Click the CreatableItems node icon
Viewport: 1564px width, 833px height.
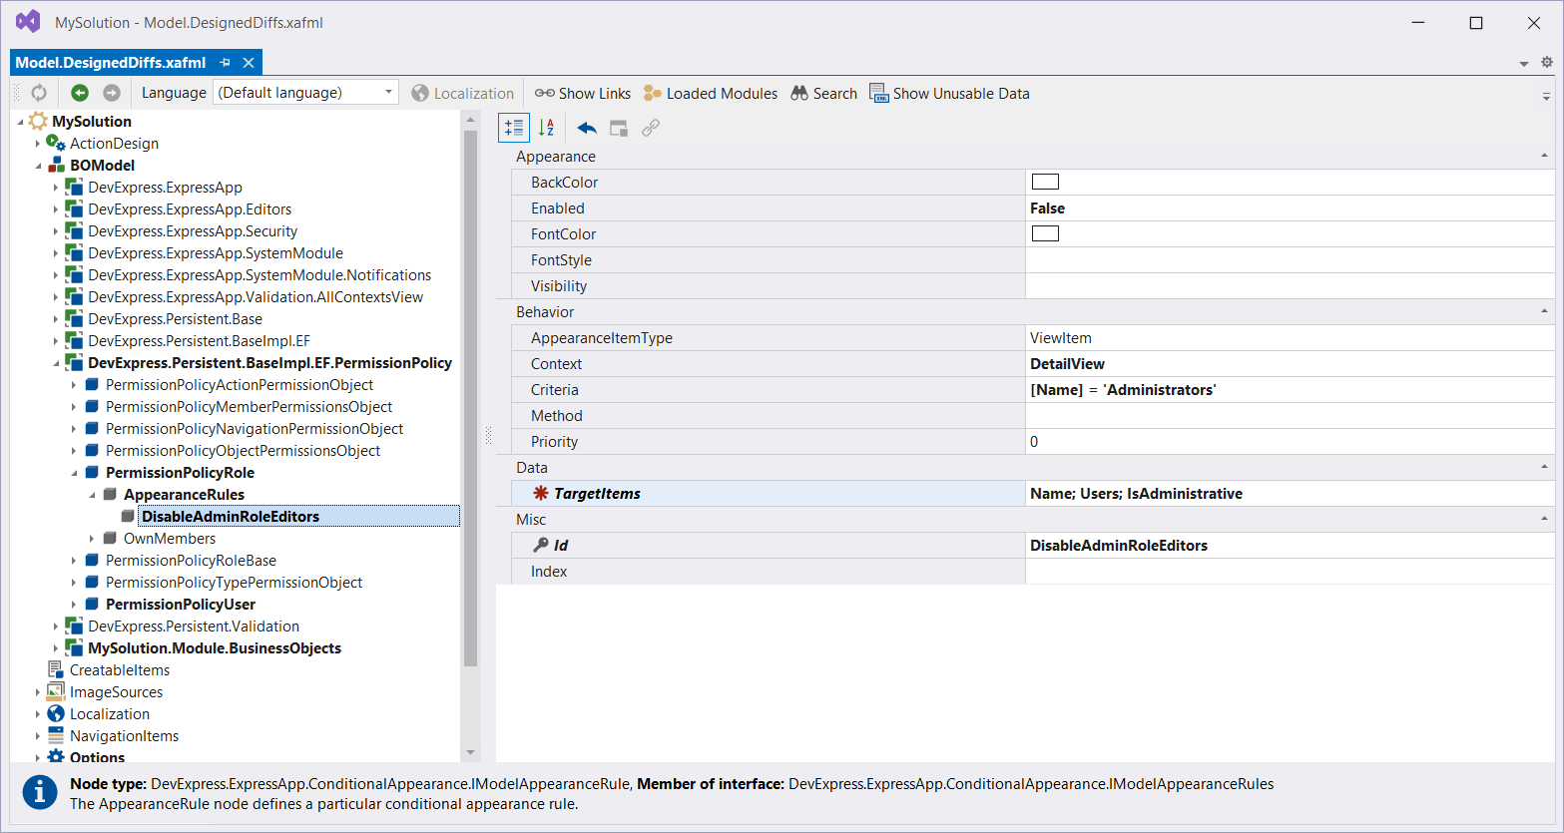click(56, 669)
